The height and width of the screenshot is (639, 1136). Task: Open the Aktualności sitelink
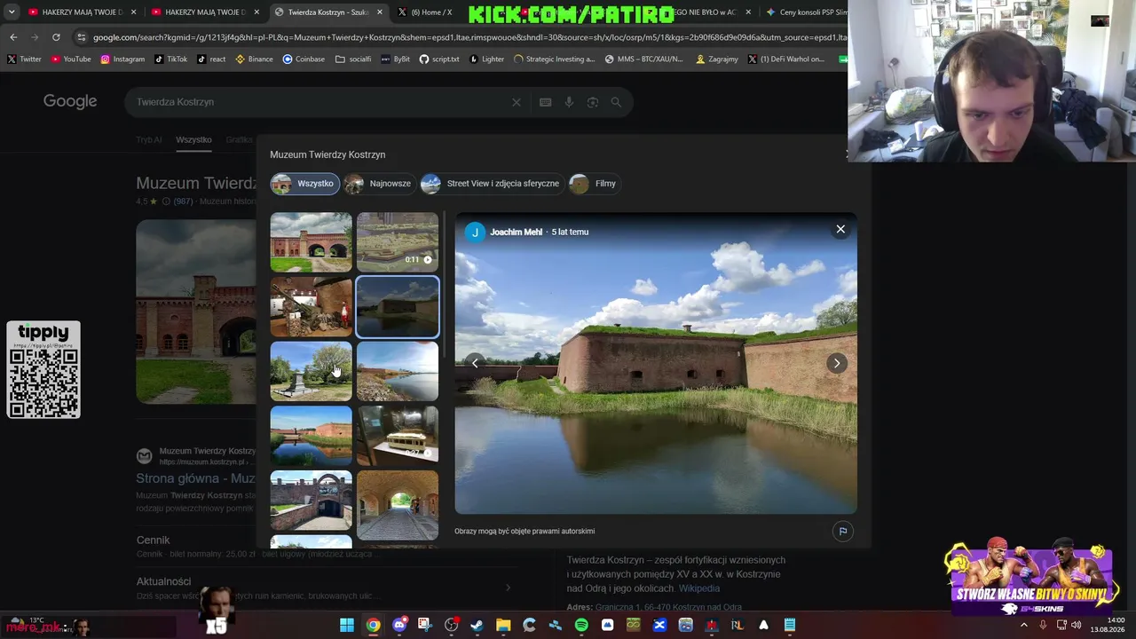coord(163,581)
